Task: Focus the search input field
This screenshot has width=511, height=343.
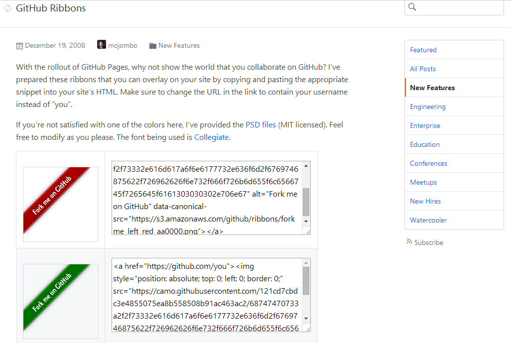Action: (454, 7)
